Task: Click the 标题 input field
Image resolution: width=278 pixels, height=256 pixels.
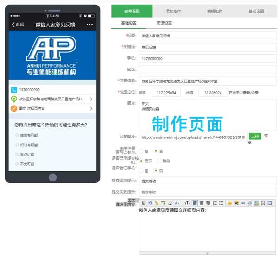Action: click(208, 36)
